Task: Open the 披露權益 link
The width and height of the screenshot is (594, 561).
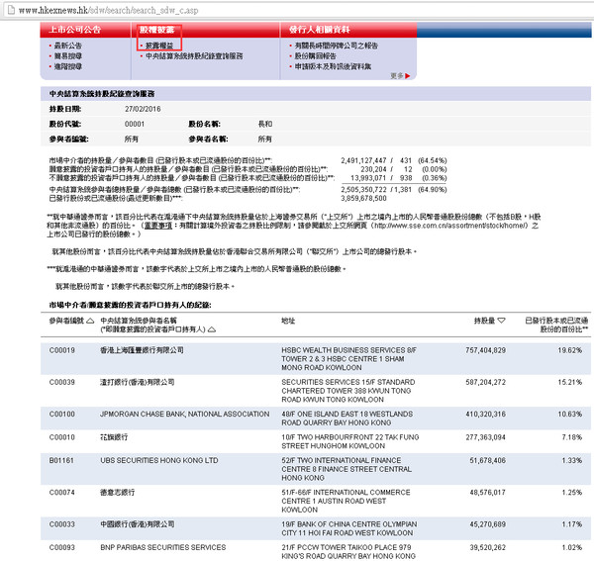Action: coord(159,46)
